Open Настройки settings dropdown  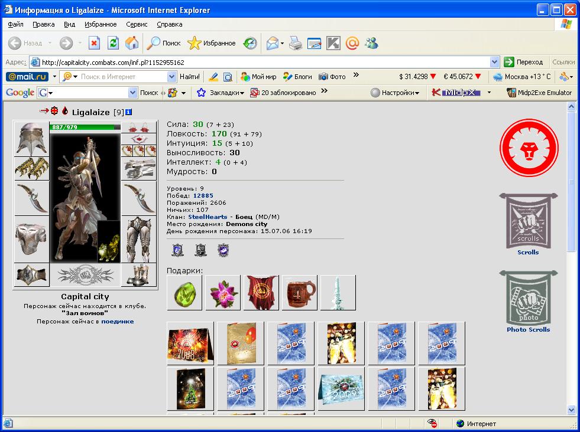[x=395, y=93]
